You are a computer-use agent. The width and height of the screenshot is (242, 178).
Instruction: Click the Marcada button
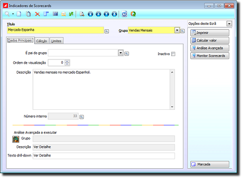point(210,164)
